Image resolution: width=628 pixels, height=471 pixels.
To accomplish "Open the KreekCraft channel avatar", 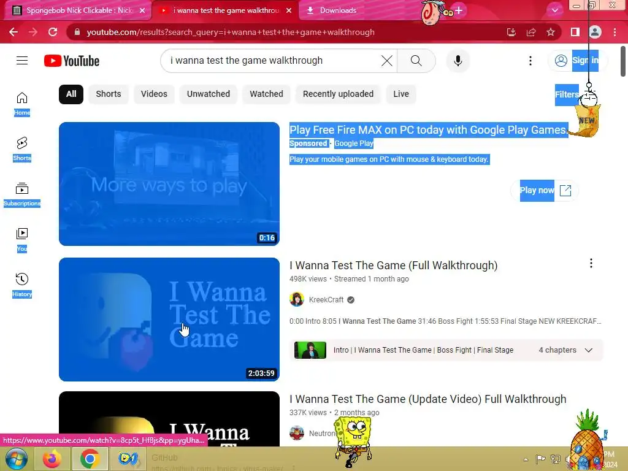I will (x=297, y=299).
